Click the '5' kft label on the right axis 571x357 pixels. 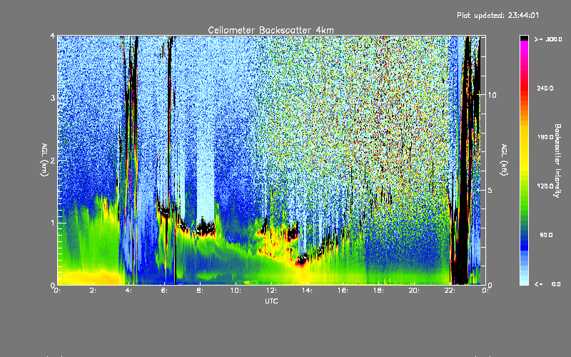[x=490, y=190]
